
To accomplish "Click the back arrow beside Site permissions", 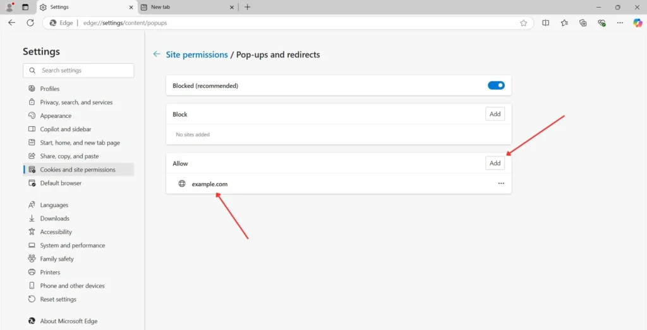I will (x=157, y=54).
